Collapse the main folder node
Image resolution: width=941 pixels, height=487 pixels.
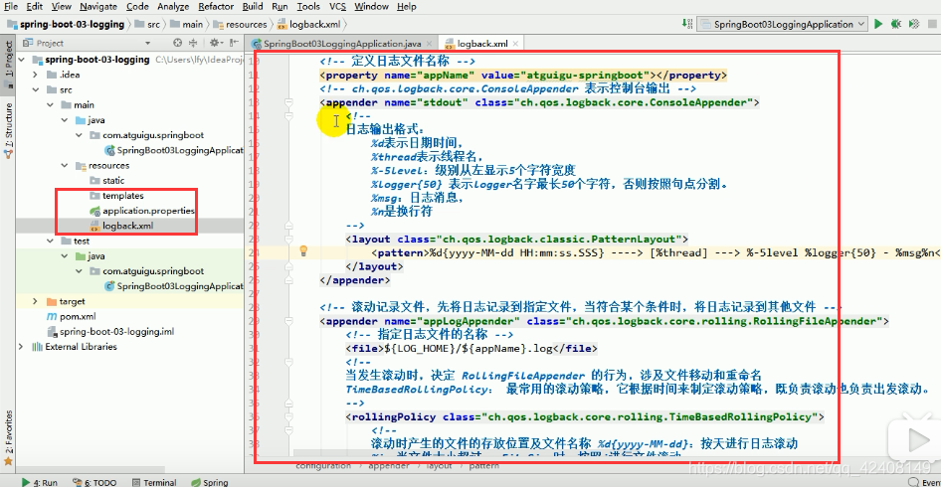50,105
